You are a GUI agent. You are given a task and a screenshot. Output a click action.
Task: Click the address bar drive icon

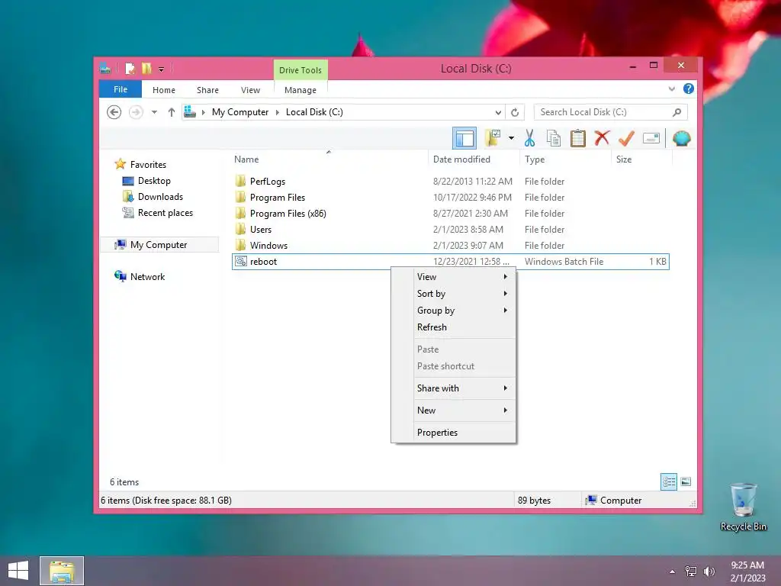point(190,112)
